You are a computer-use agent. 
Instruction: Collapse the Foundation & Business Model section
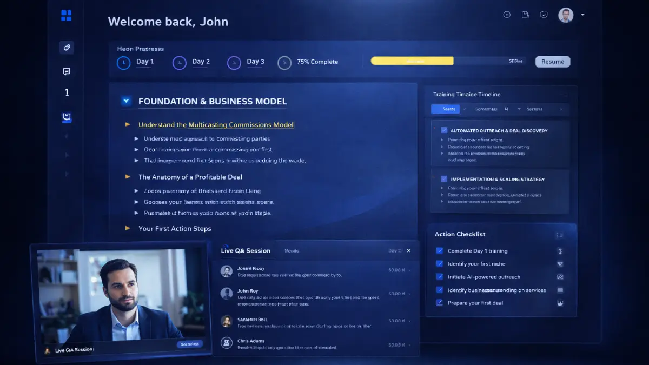pos(127,101)
